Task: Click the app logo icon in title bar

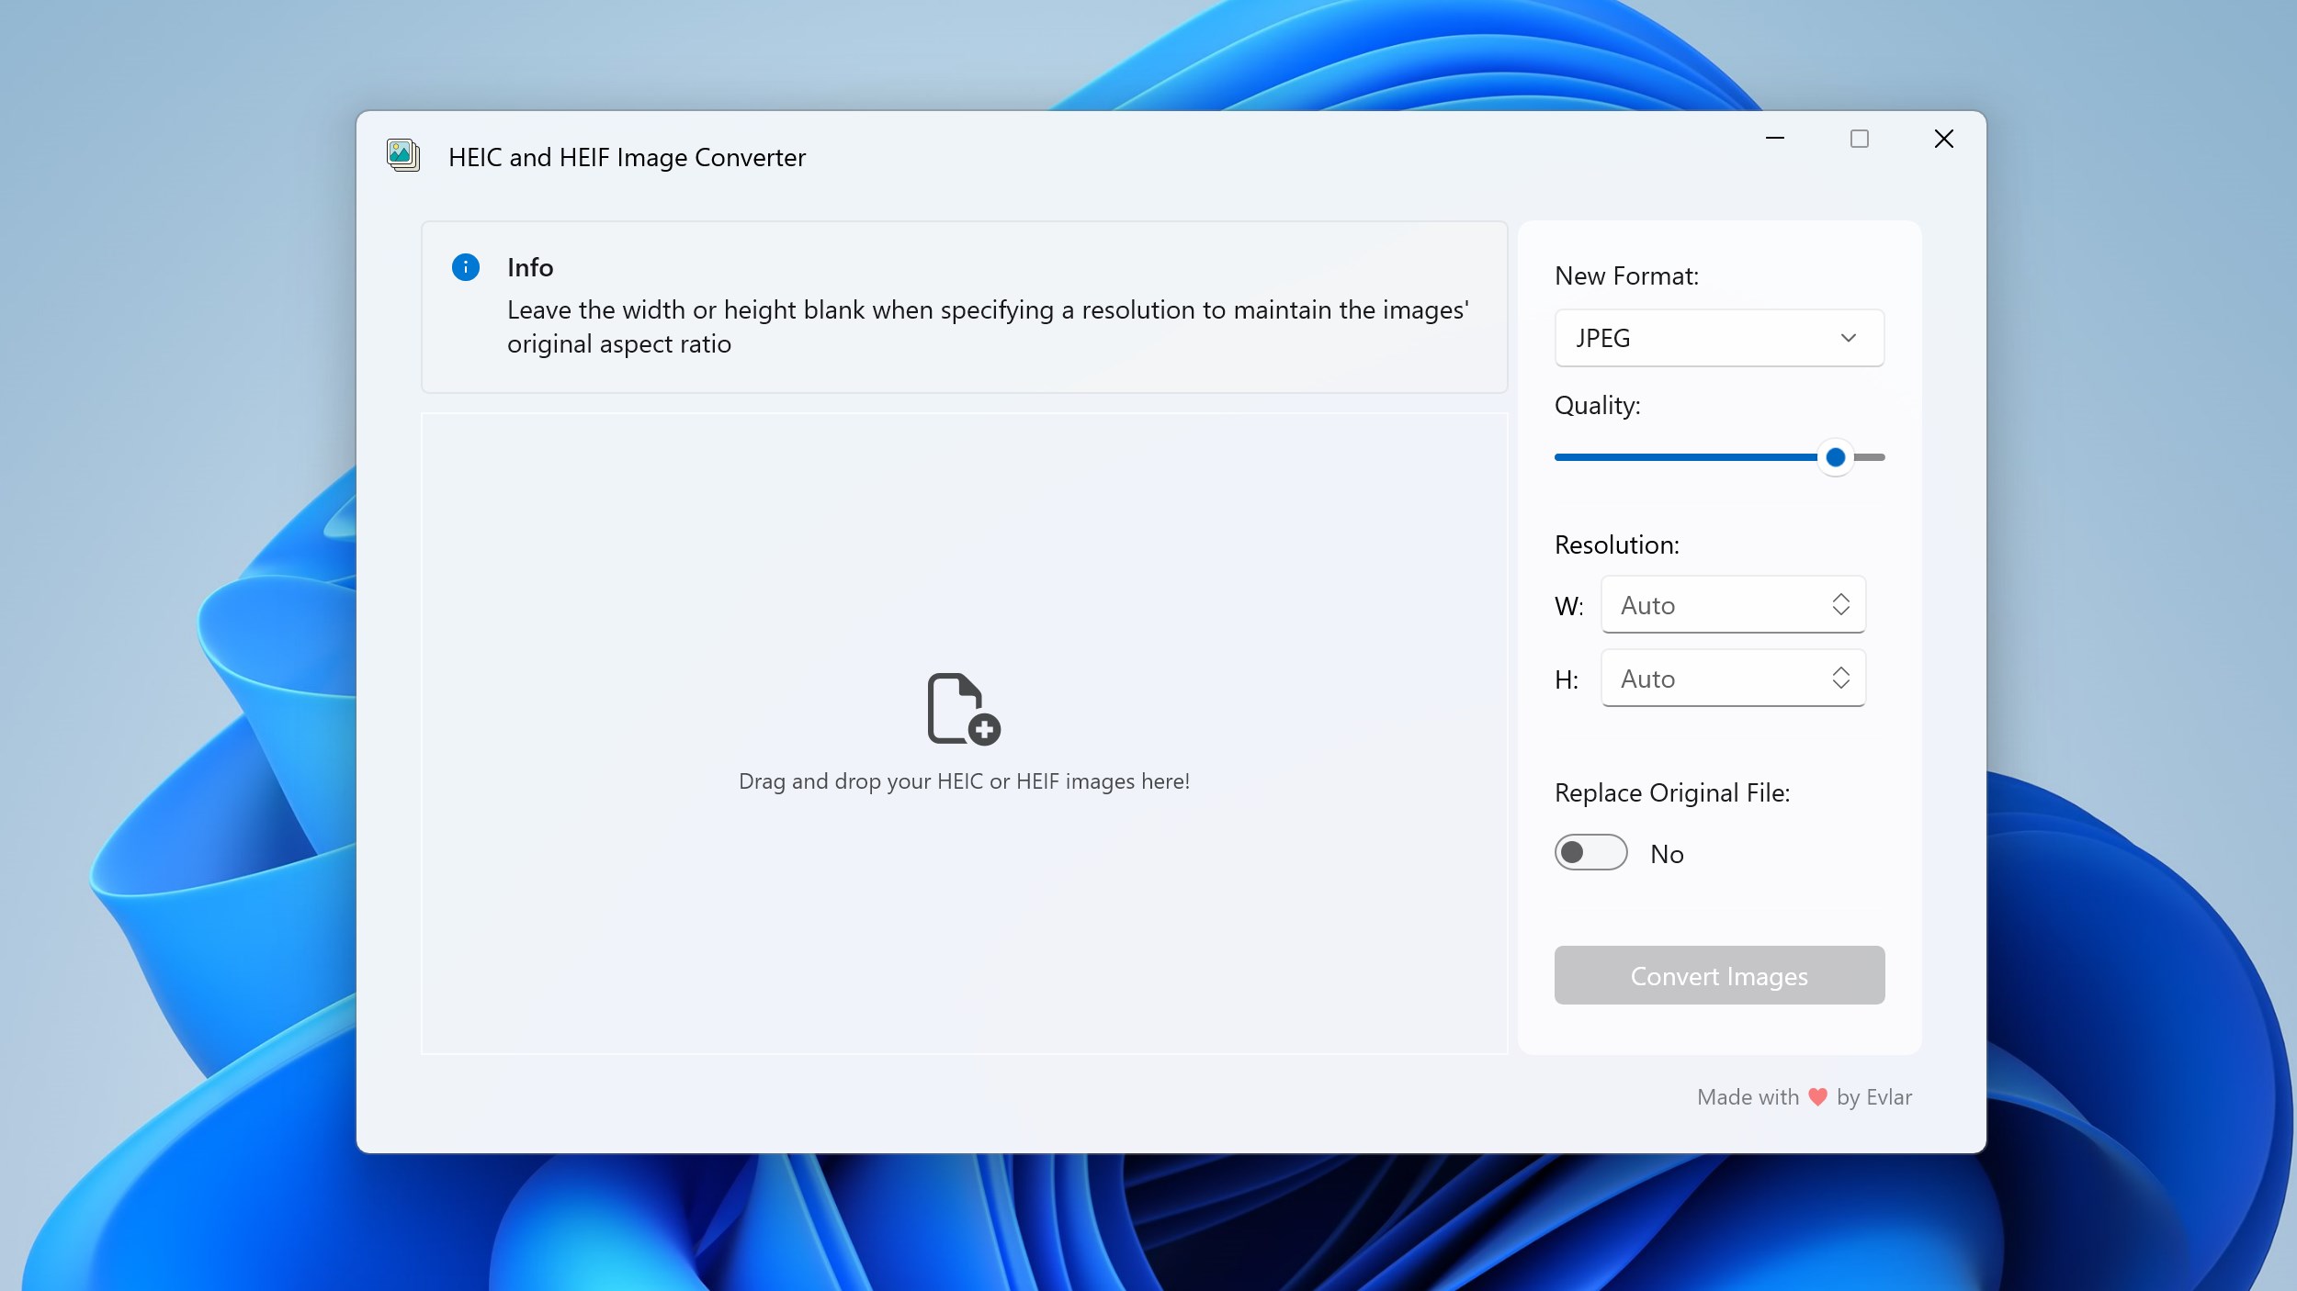Action: [x=403, y=155]
